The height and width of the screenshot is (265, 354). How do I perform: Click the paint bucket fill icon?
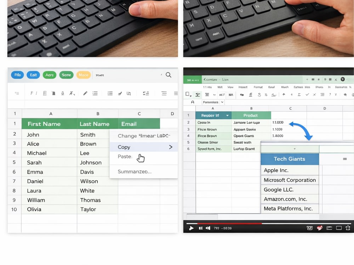point(53,93)
